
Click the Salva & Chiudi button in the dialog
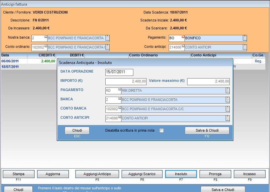pos(207,130)
